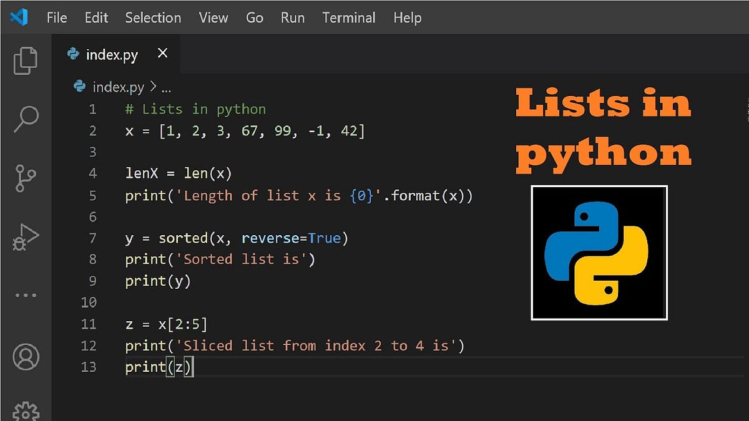This screenshot has width=749, height=421.
Task: Open the Accounts menu icon
Action: pos(26,357)
